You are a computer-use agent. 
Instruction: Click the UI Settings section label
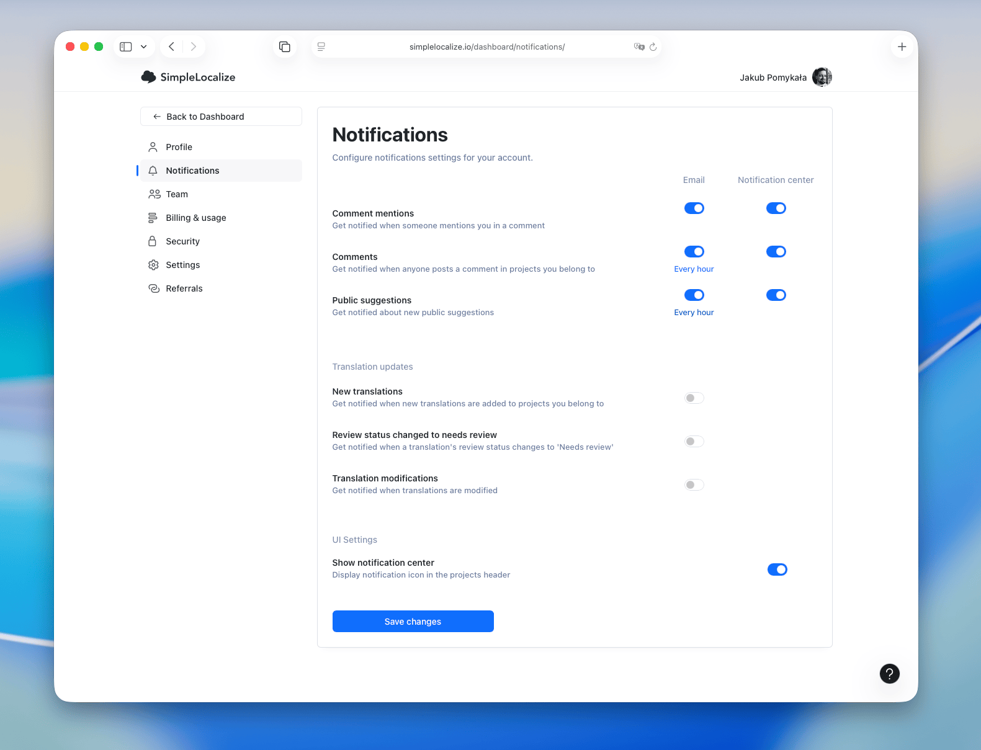coord(355,540)
